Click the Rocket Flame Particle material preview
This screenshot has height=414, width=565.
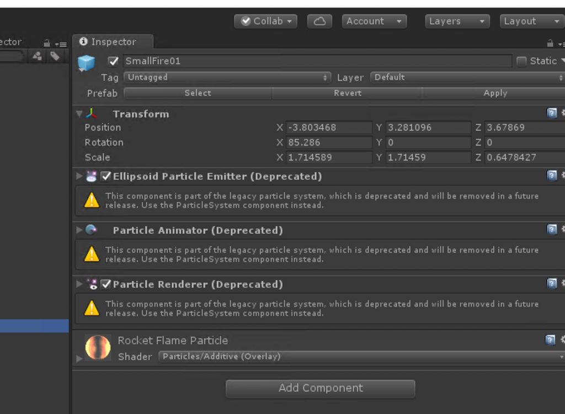coord(98,347)
